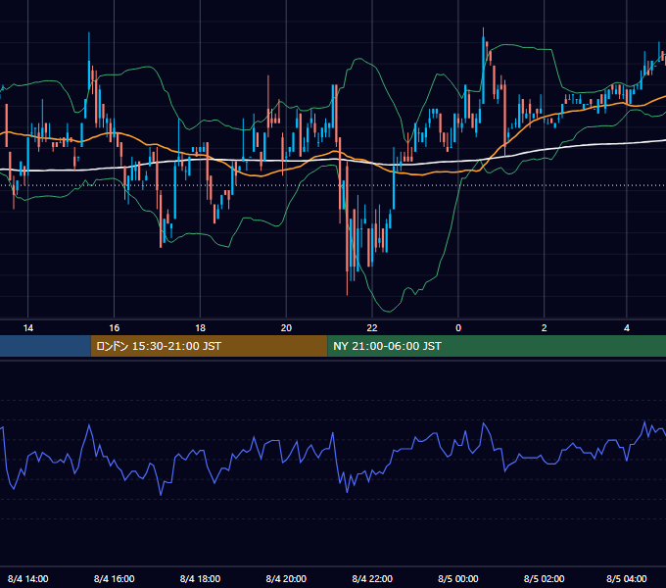Image resolution: width=666 pixels, height=588 pixels.
Task: Click the 8/4 14:00 time label
Action: (28, 578)
